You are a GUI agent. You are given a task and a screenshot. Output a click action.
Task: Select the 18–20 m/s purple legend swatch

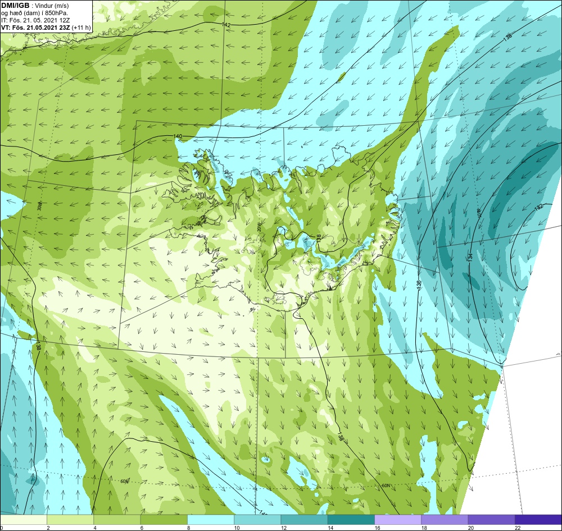(x=445, y=519)
